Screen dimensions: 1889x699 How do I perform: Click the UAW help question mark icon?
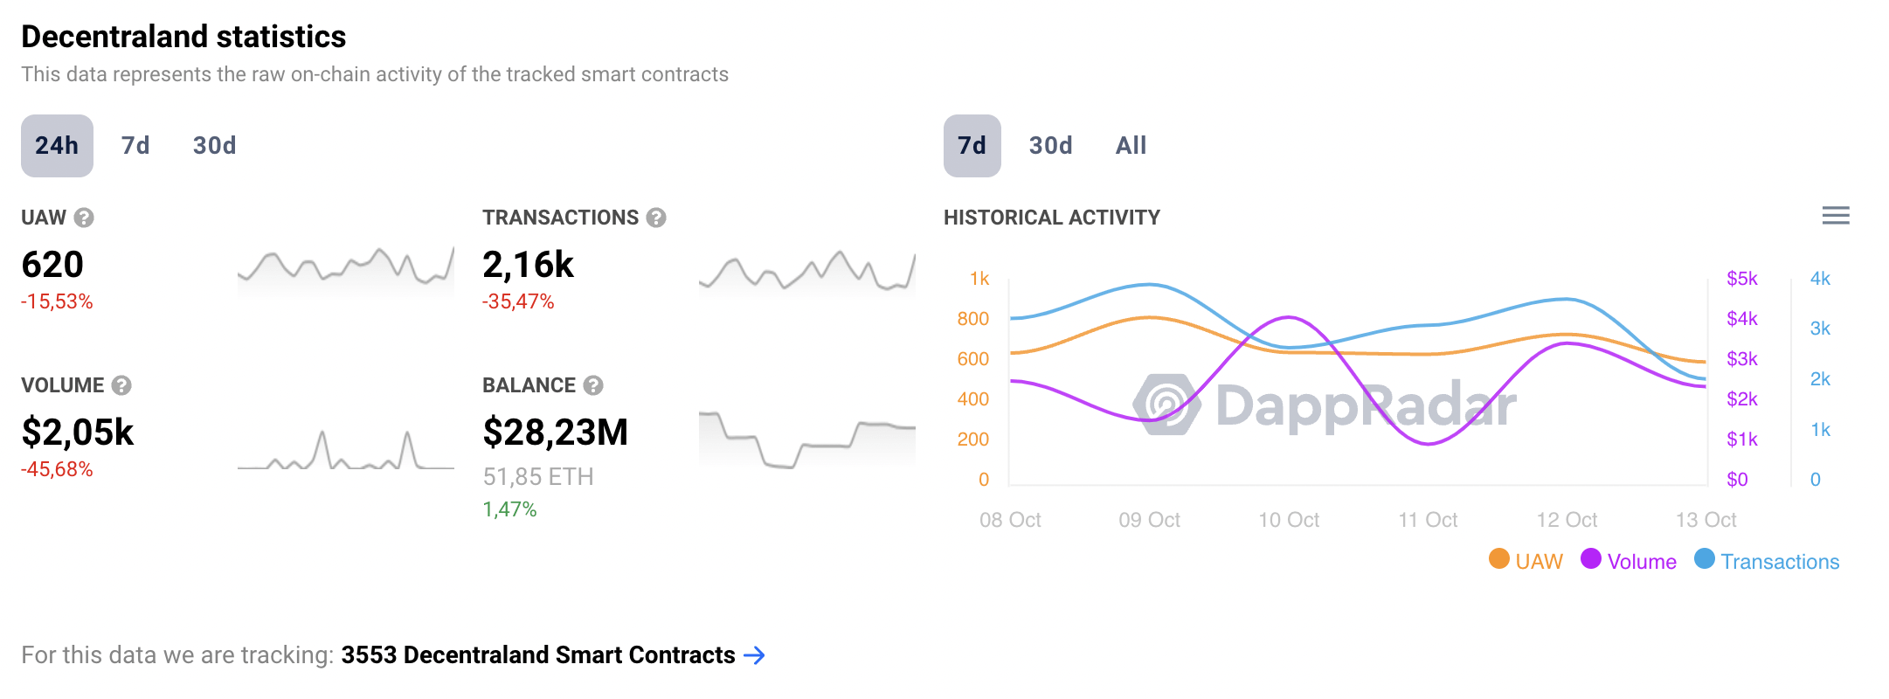point(84,218)
